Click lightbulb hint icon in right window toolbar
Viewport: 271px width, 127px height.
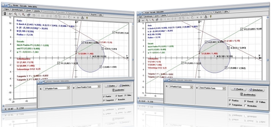[211, 17]
